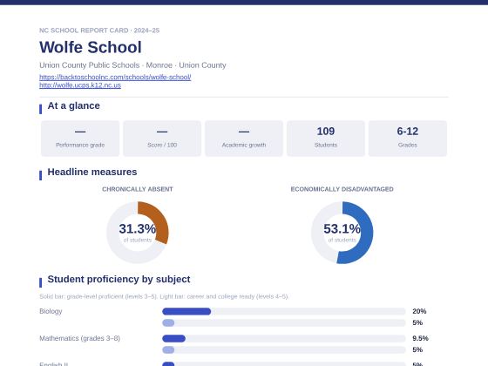Image resolution: width=488 pixels, height=366 pixels.
Task: Click the 53.1% economically disadvantaged donut chart
Action: click(342, 233)
